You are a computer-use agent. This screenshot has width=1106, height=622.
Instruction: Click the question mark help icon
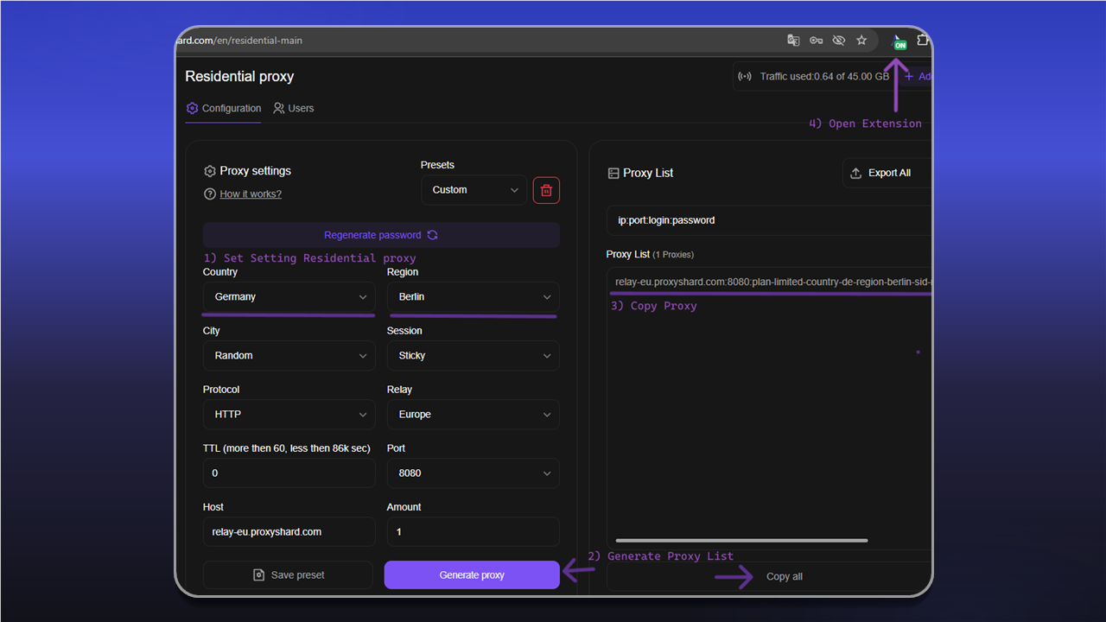(209, 194)
